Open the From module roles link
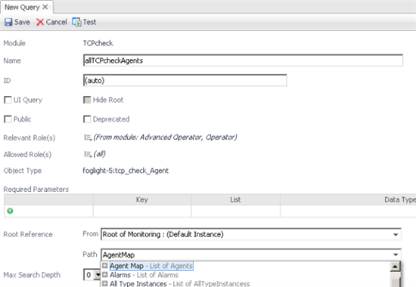This screenshot has height=287, width=416. pos(165,137)
